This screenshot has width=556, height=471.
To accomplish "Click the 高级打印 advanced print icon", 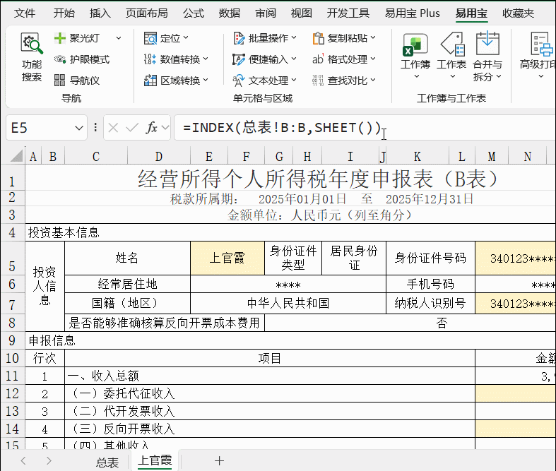I will pyautogui.click(x=542, y=44).
